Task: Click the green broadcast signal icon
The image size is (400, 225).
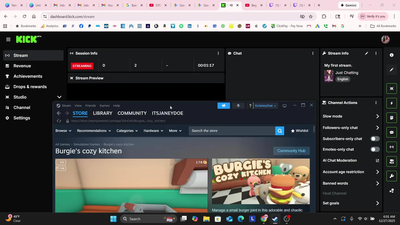Action: (x=392, y=147)
